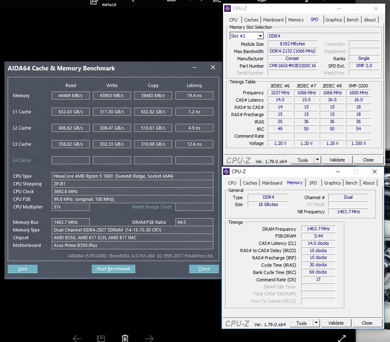The image size is (390, 342).
Task: Click Tools button in upper CPU-Z window
Action: pyautogui.click(x=303, y=160)
